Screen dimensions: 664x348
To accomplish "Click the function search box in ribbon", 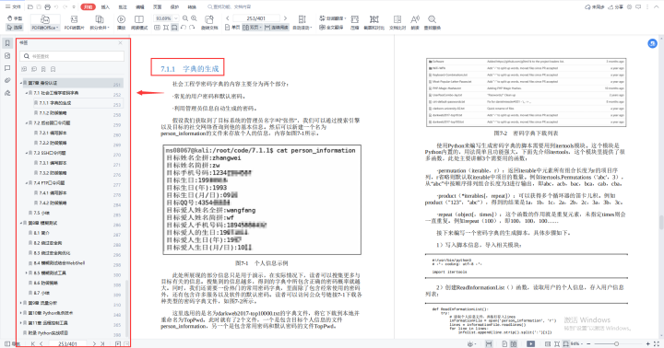I will coord(229,6).
